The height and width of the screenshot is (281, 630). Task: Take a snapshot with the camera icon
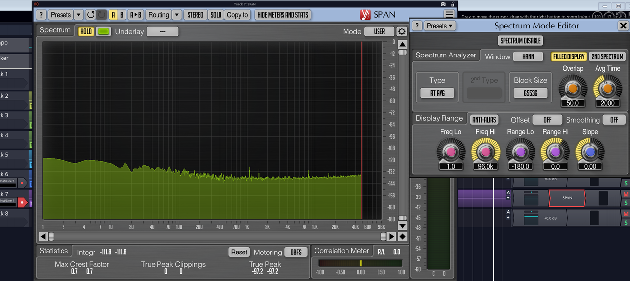pos(443,4)
